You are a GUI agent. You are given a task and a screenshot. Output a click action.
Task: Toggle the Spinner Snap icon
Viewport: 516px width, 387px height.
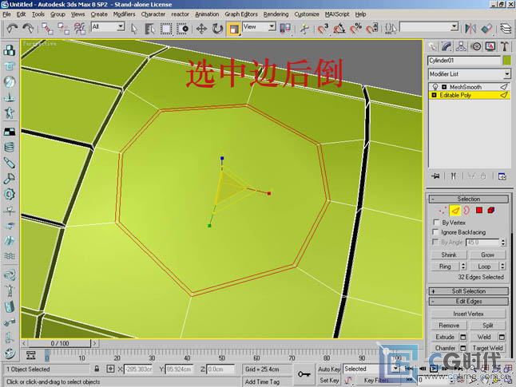372,29
